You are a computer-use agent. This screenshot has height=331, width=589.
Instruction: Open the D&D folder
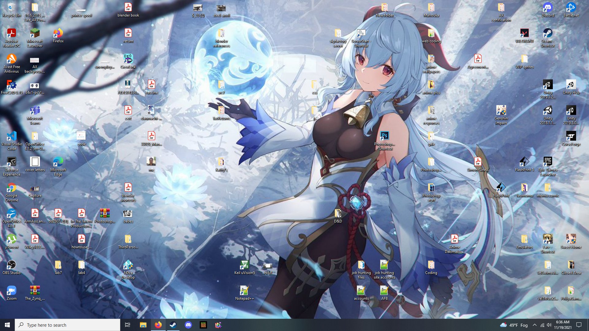point(338,216)
